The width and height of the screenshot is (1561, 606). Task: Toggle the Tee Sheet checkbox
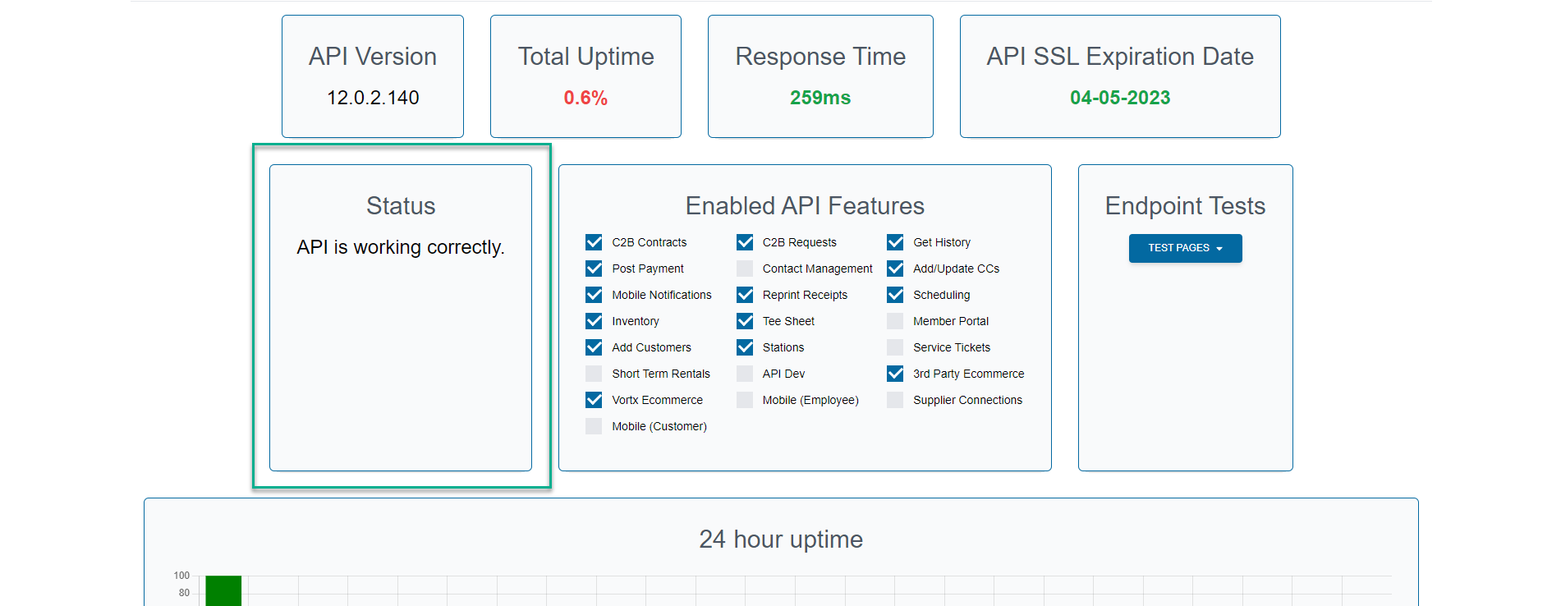tap(745, 321)
